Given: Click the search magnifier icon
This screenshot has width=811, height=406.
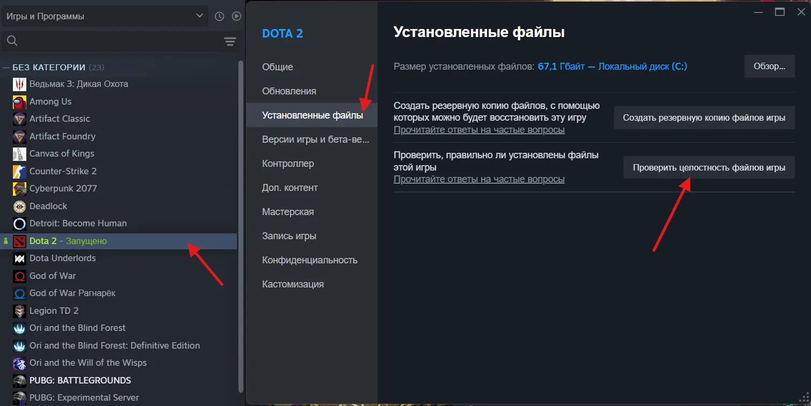Looking at the screenshot, I should (x=12, y=41).
